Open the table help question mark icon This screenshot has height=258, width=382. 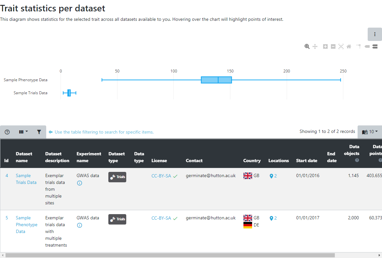pos(7,132)
